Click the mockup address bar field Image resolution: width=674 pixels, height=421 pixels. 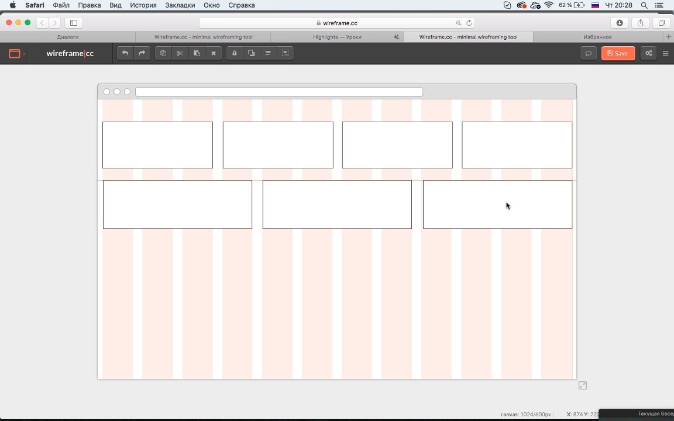pyautogui.click(x=279, y=91)
